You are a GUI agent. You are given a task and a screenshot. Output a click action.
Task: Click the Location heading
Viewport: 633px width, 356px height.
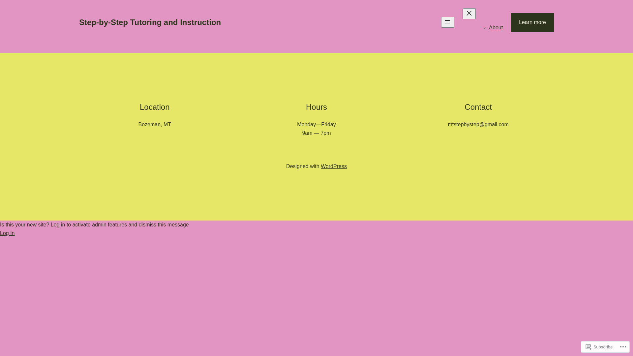[155, 107]
